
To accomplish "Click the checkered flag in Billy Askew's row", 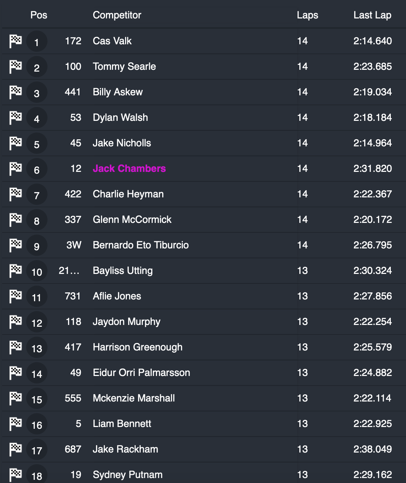I will [16, 92].
